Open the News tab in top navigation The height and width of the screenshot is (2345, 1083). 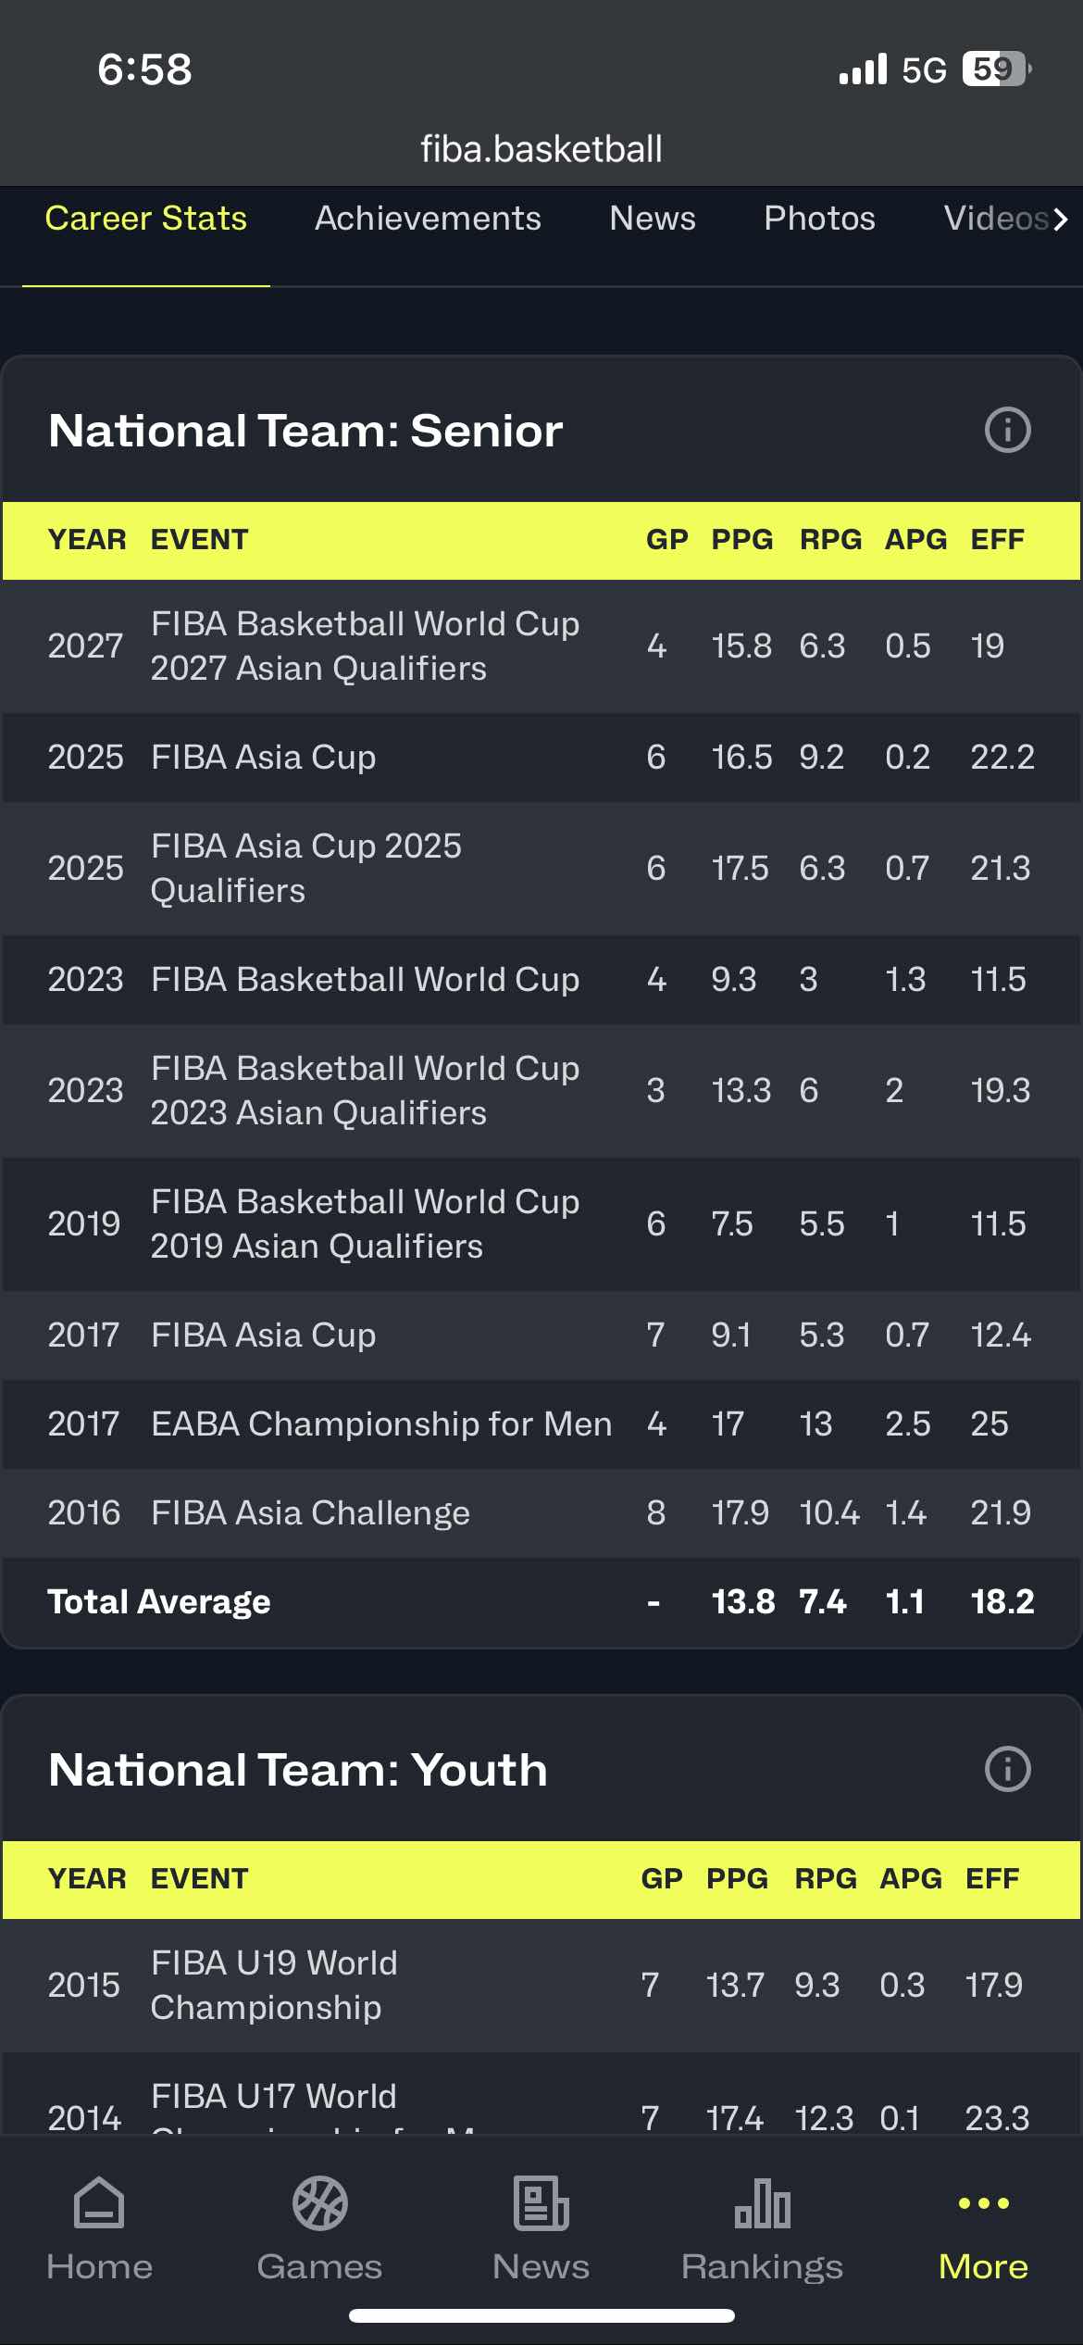pyautogui.click(x=652, y=219)
